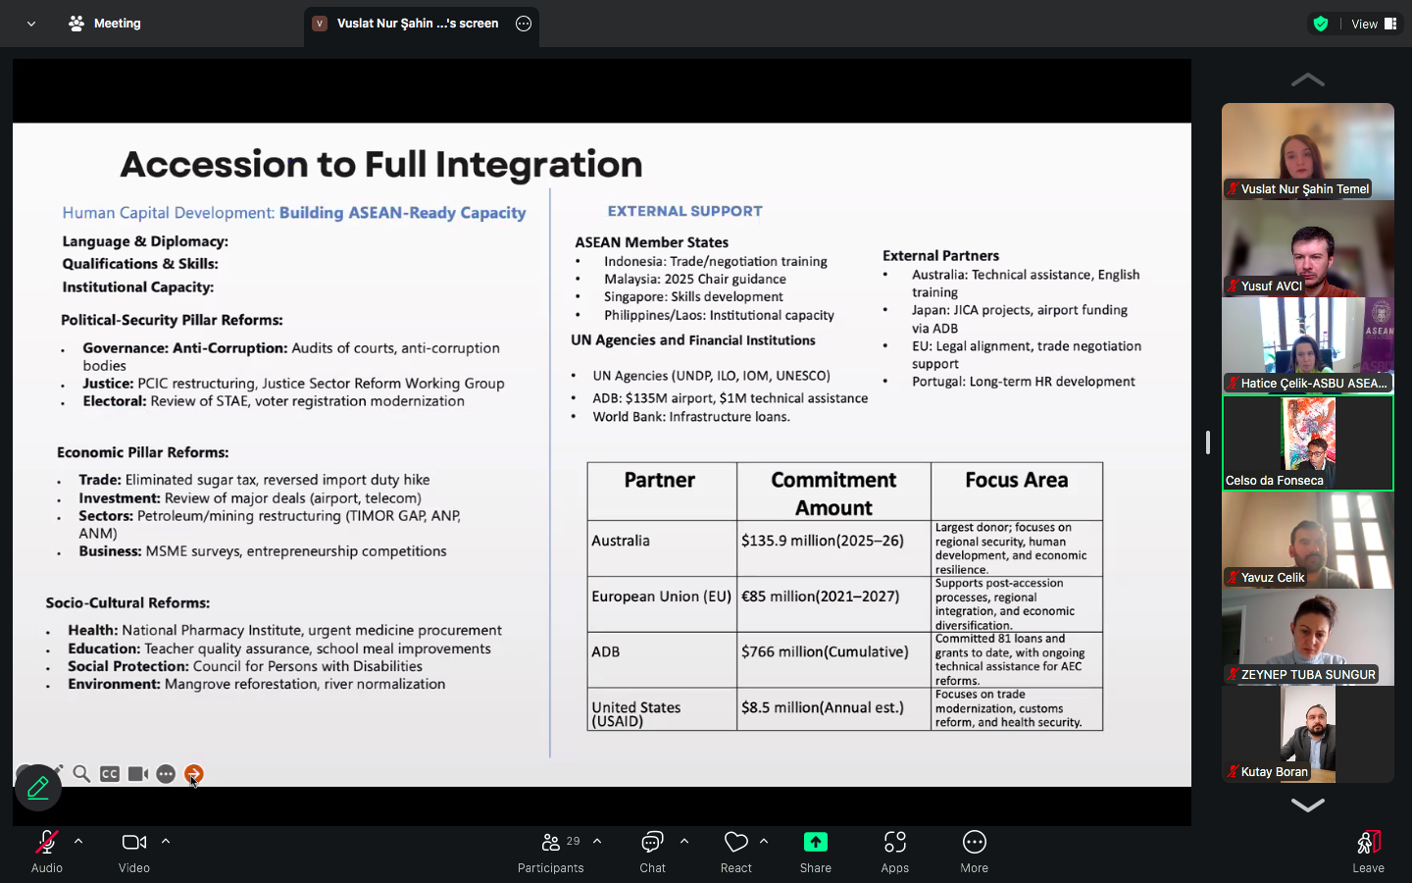Start sharing with the green Share button

tap(816, 851)
